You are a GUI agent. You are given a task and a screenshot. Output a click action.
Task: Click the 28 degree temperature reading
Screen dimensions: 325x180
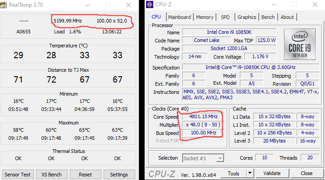click(51, 55)
